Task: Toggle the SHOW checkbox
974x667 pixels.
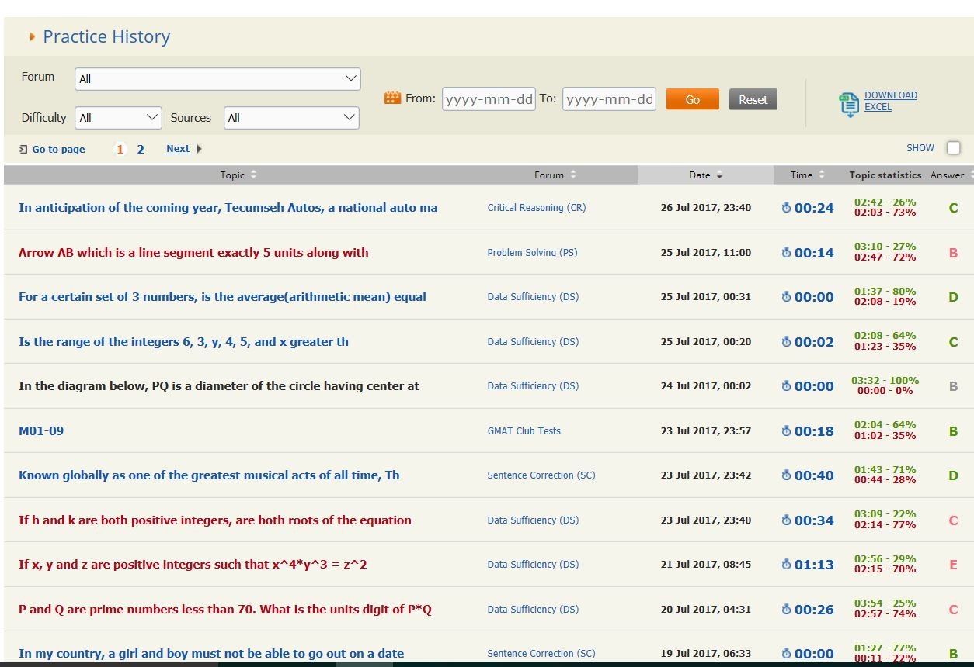Action: [953, 148]
